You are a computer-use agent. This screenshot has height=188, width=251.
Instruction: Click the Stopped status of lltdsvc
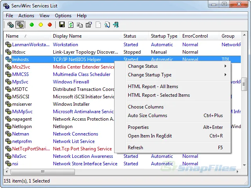(132, 52)
